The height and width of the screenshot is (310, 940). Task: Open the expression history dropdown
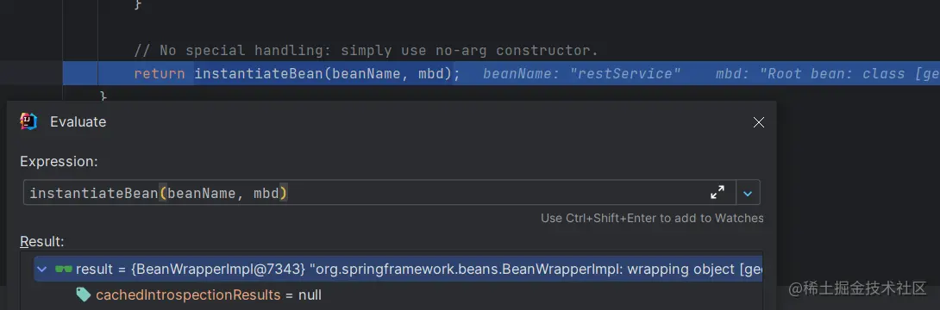[x=748, y=193]
